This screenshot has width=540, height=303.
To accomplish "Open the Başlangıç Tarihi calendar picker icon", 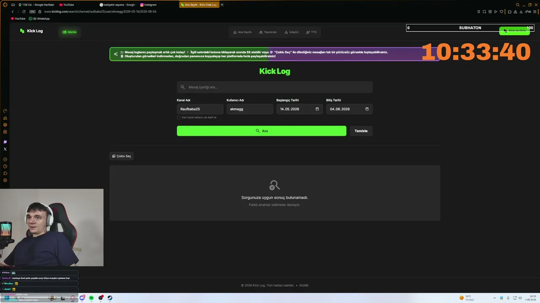I will pyautogui.click(x=317, y=109).
